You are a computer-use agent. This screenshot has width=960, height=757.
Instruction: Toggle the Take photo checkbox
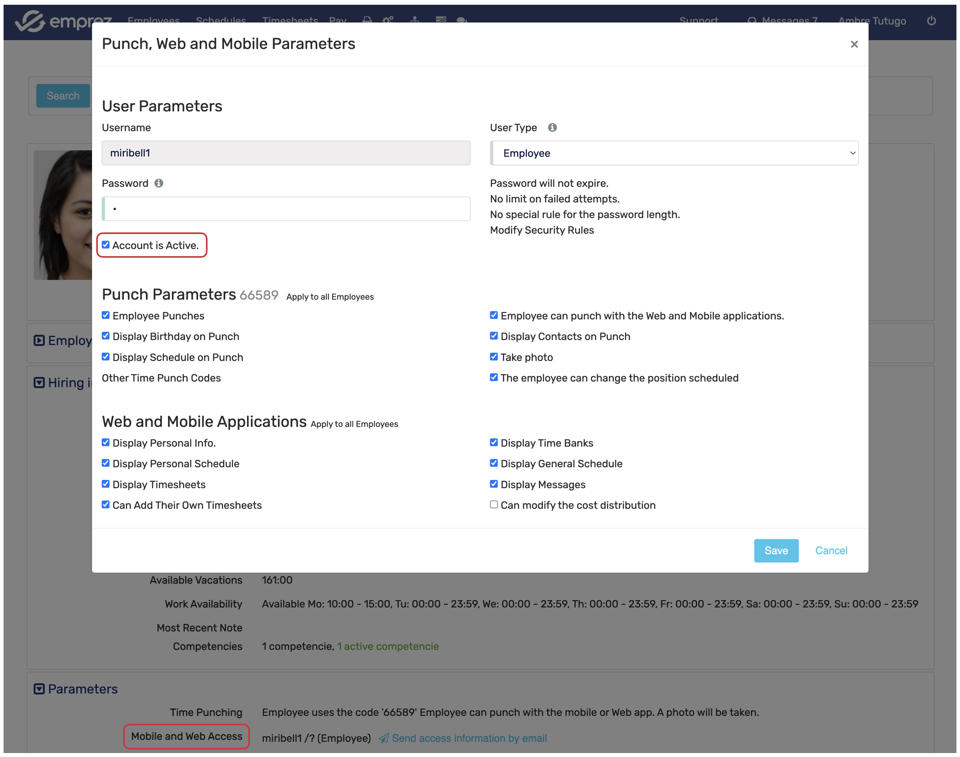[x=494, y=357]
